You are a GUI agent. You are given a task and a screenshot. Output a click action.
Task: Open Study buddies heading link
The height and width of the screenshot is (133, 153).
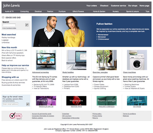tap(68, 72)
